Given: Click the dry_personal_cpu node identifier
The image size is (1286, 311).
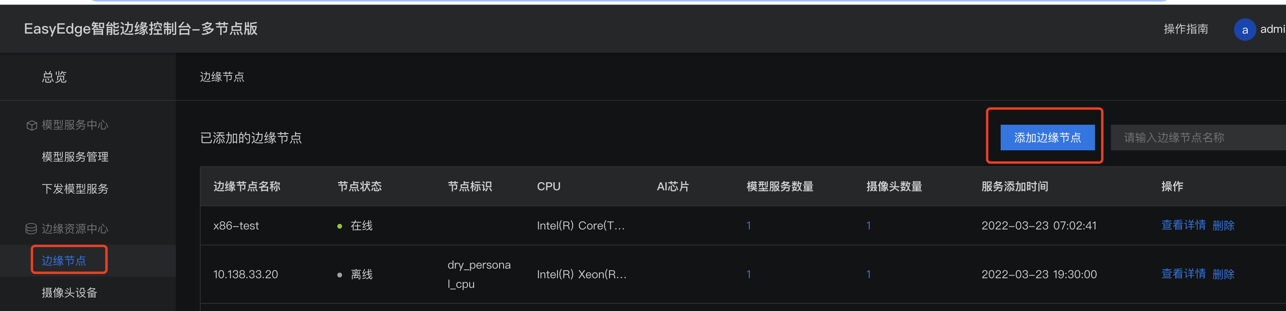Looking at the screenshot, I should pyautogui.click(x=479, y=274).
